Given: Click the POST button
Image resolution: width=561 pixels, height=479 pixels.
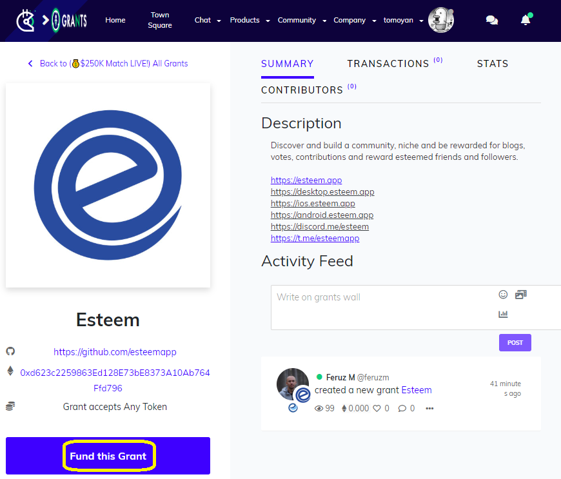Looking at the screenshot, I should coord(515,343).
